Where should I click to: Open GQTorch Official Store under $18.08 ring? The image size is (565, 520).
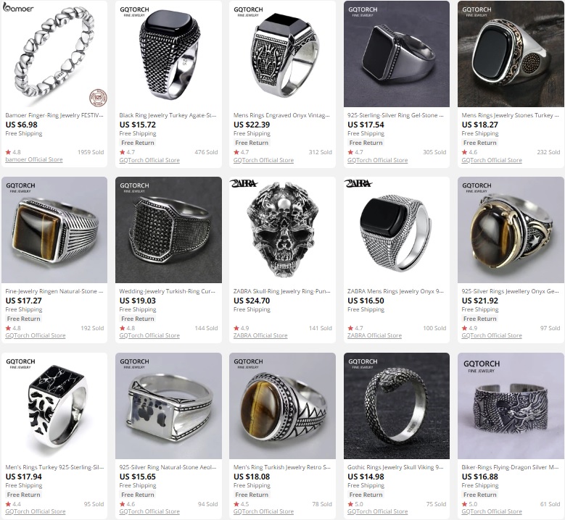click(263, 511)
